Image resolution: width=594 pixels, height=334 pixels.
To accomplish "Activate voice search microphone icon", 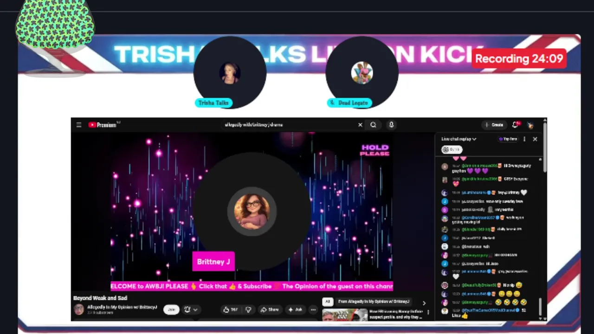I will click(x=391, y=125).
